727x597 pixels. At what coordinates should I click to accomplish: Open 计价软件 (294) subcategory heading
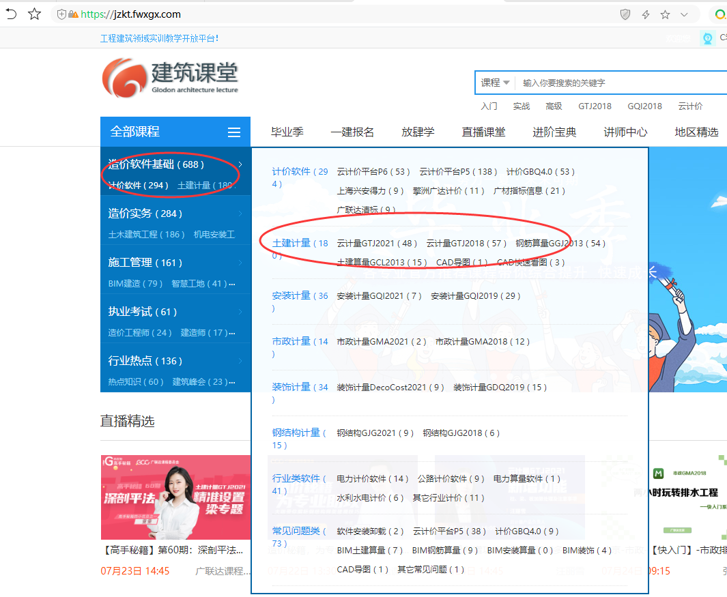tap(300, 177)
